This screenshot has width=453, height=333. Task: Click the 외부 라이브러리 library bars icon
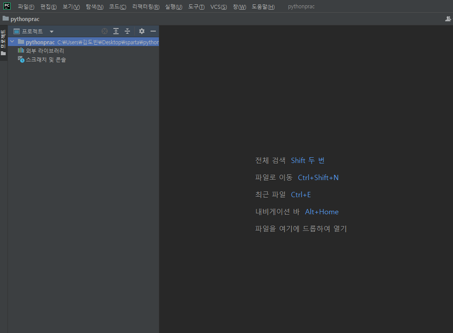(21, 50)
